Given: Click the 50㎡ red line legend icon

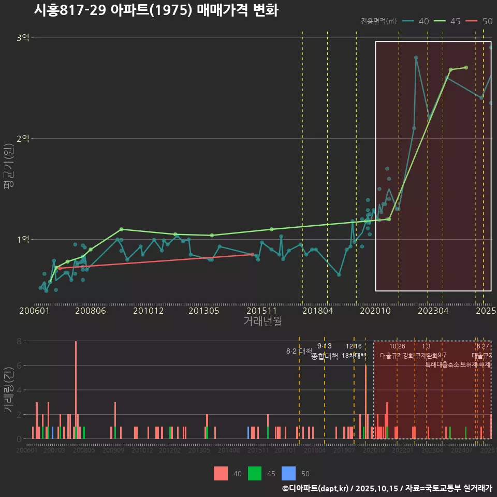Looking at the screenshot, I should click(473, 21).
